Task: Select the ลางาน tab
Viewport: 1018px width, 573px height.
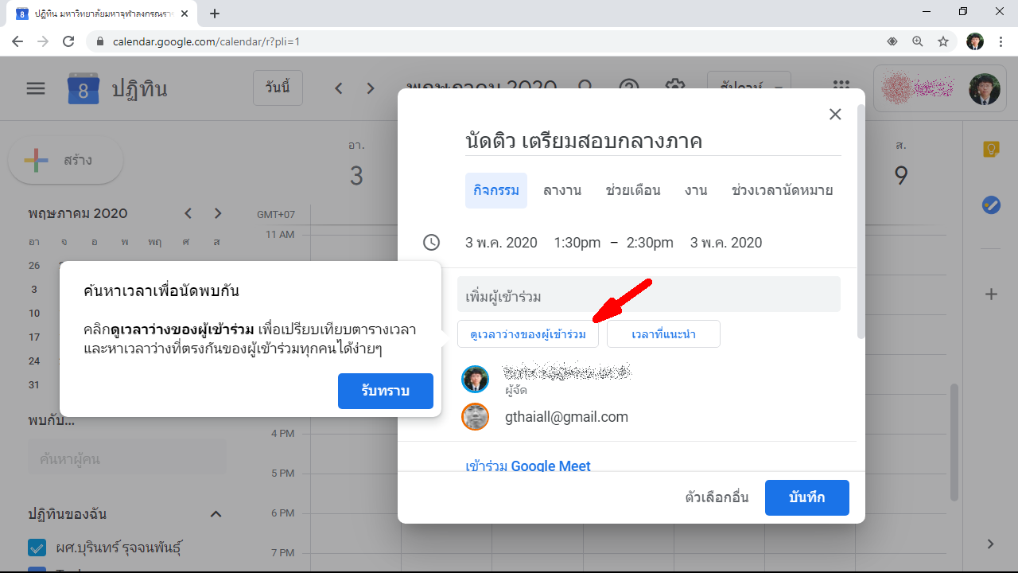Action: click(562, 190)
